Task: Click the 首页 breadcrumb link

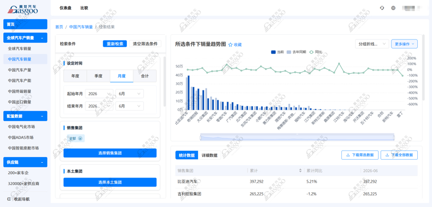Action: coord(59,27)
